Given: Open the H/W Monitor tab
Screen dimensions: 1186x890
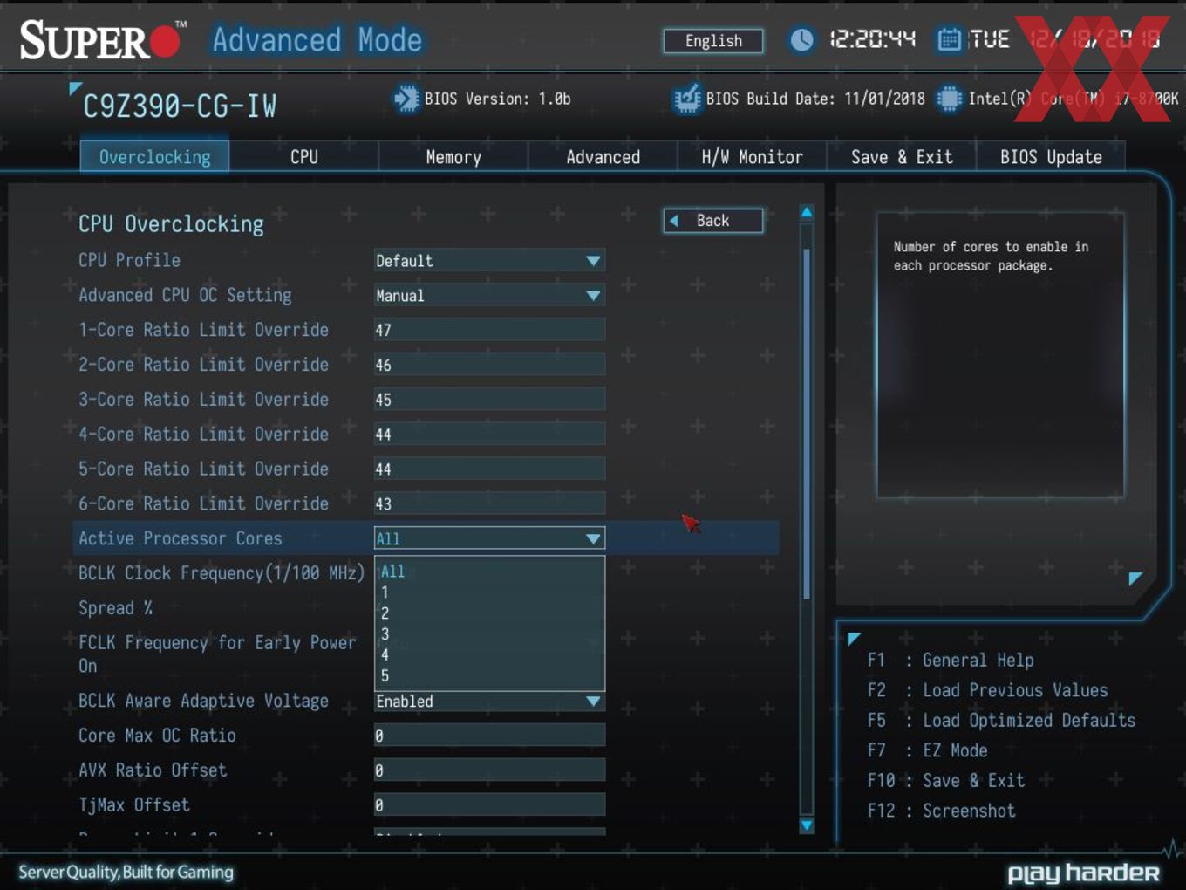Looking at the screenshot, I should point(752,157).
